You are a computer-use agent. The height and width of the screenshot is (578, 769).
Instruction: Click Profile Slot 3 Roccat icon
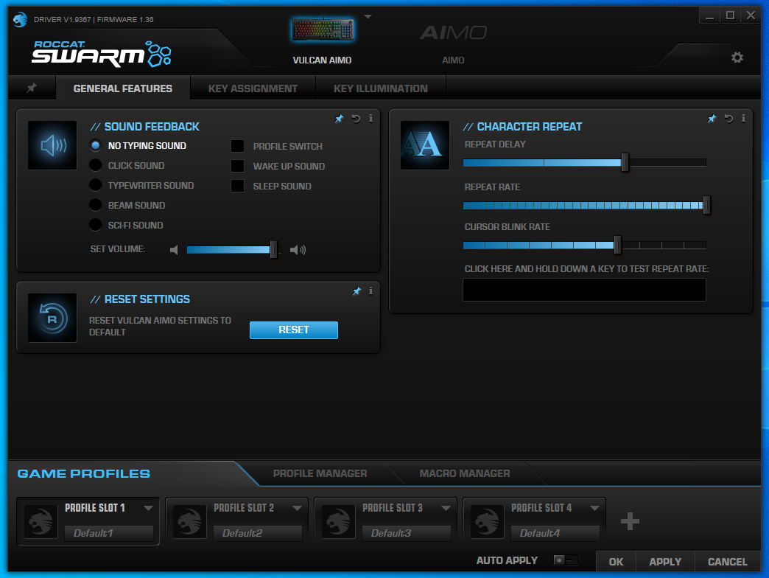click(x=338, y=521)
